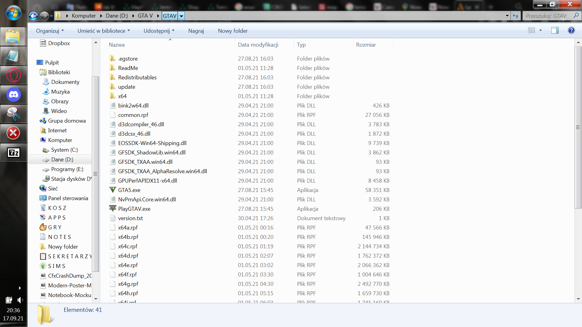
Task: Click the red X taskbar application
Action: point(14,133)
